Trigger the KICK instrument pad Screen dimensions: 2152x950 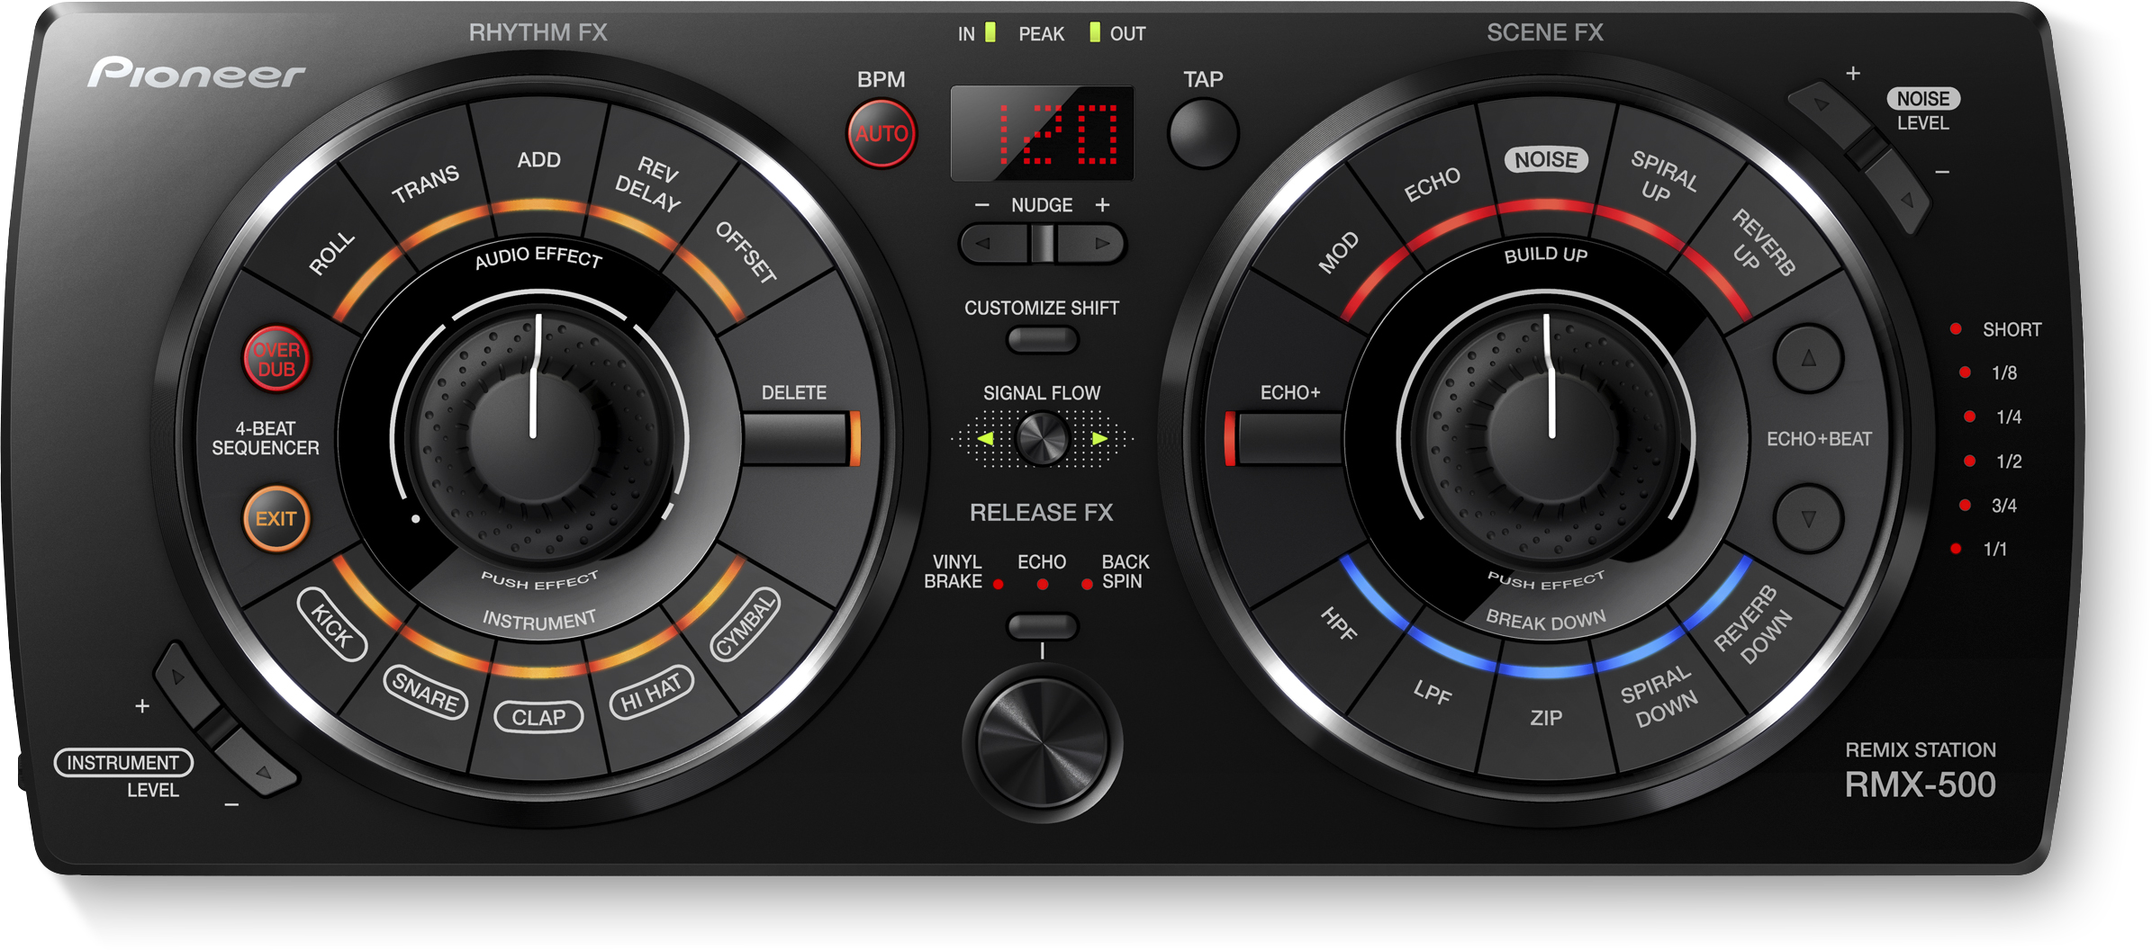click(331, 624)
